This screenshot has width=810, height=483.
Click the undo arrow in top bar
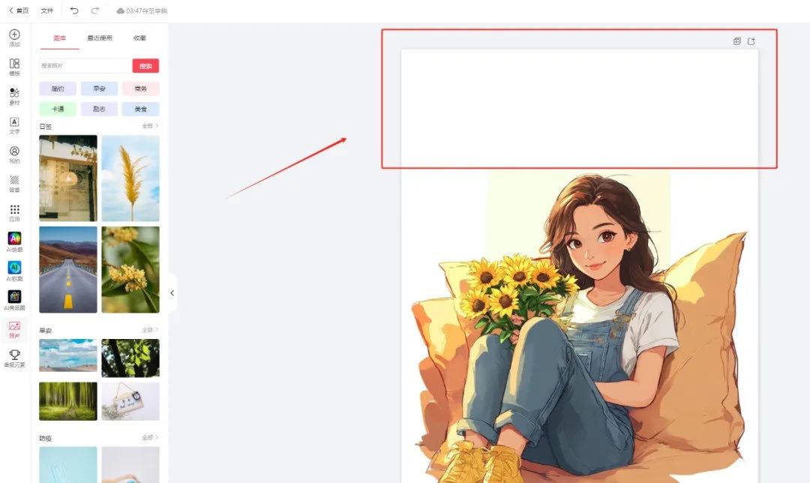tap(74, 10)
